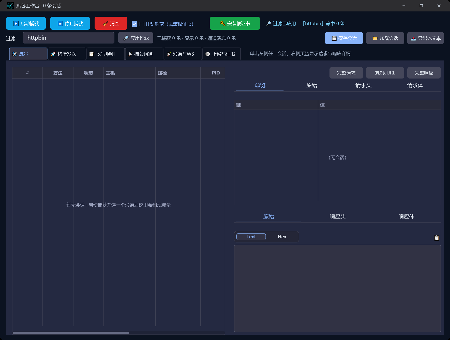
Task: Click 安装根证书 install root certificate
Action: pos(235,23)
